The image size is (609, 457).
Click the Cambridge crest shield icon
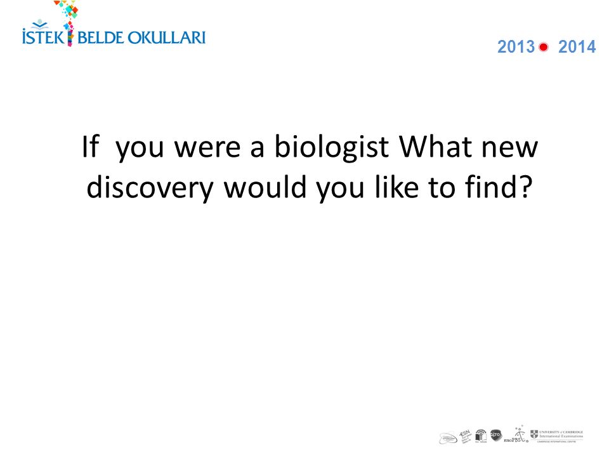pyautogui.click(x=534, y=434)
